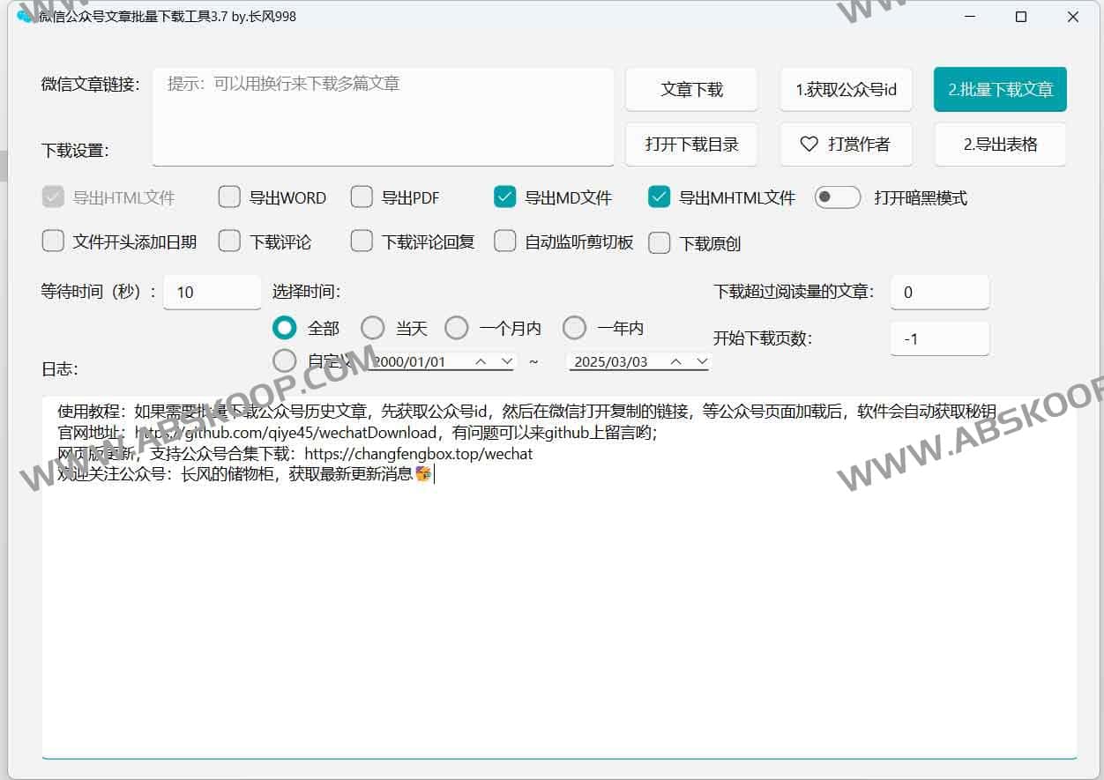Select the 一个月内 time radio button

pos(457,328)
